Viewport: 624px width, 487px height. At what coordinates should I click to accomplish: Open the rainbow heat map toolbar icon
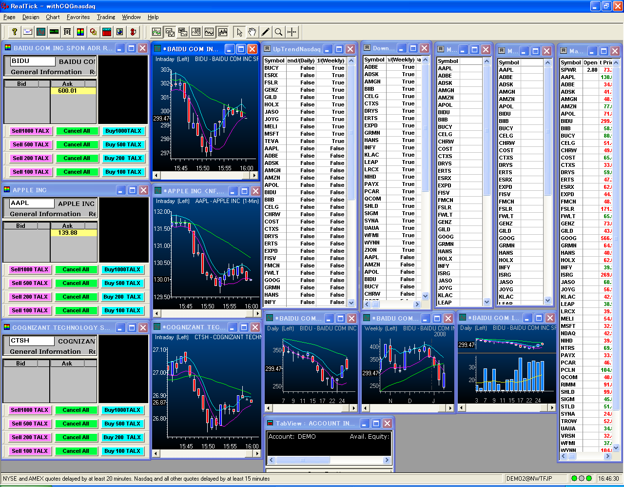(80, 32)
